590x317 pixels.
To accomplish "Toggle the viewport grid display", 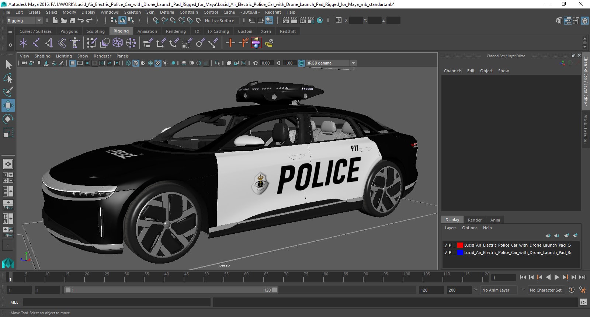I will (73, 63).
